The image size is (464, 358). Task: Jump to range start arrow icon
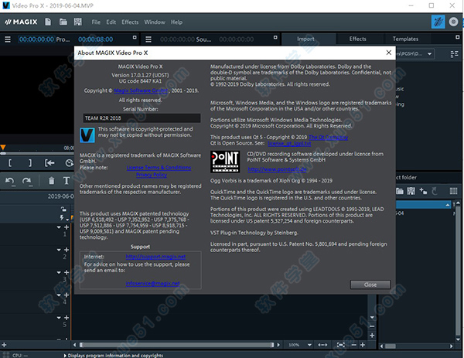pos(49,163)
